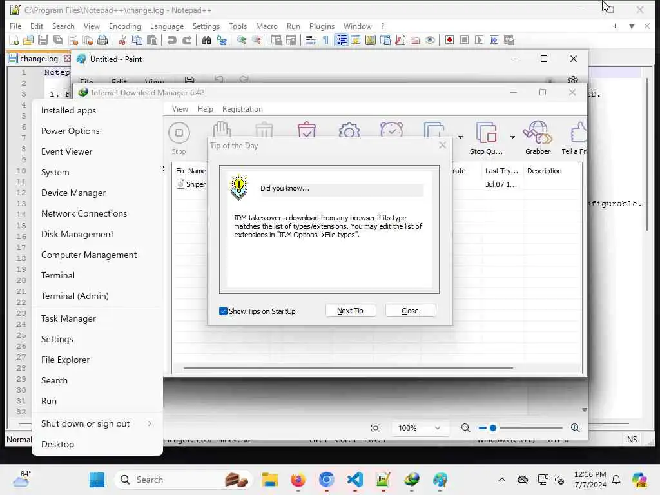Open File Explorer from taskbar
Image resolution: width=660 pixels, height=495 pixels.
coord(269,480)
